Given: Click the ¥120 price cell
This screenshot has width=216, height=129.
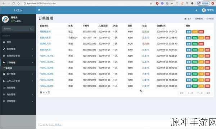Looking at the screenshot, I should (x=130, y=44).
